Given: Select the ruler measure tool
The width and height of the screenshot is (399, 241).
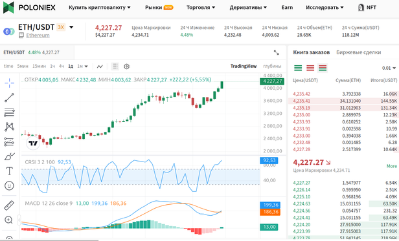Looking at the screenshot, I should (9, 205).
